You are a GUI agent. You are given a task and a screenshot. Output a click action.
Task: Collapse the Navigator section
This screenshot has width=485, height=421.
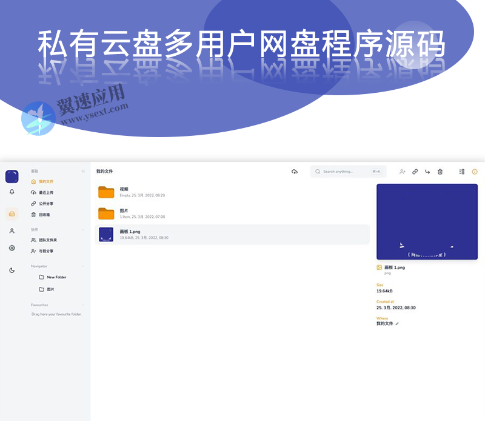click(83, 266)
